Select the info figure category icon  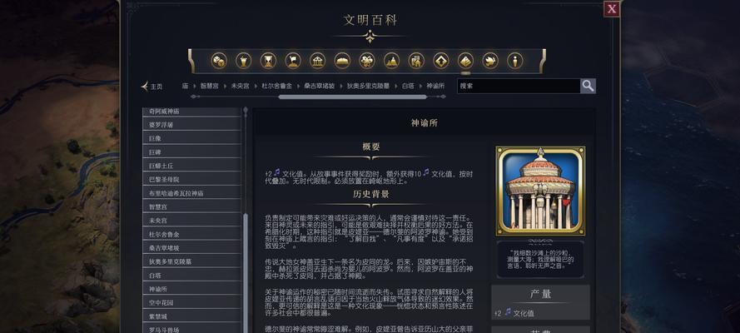point(515,61)
